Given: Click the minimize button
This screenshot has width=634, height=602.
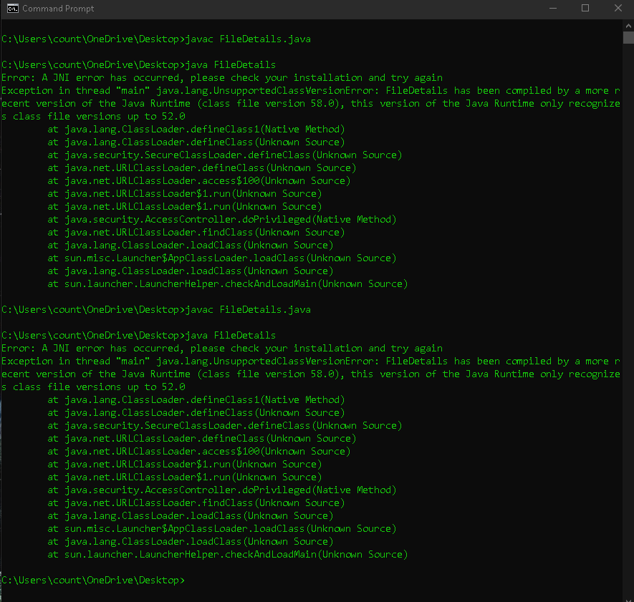Looking at the screenshot, I should tap(553, 8).
